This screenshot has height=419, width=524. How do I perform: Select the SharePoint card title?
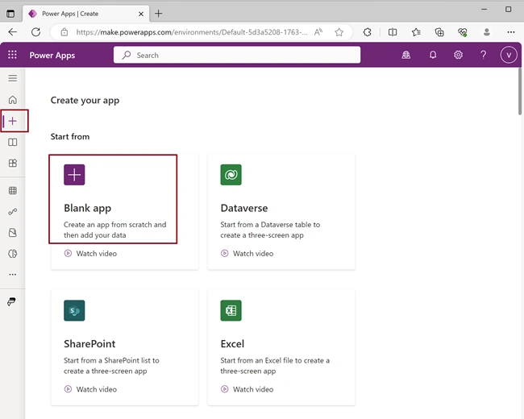(89, 344)
